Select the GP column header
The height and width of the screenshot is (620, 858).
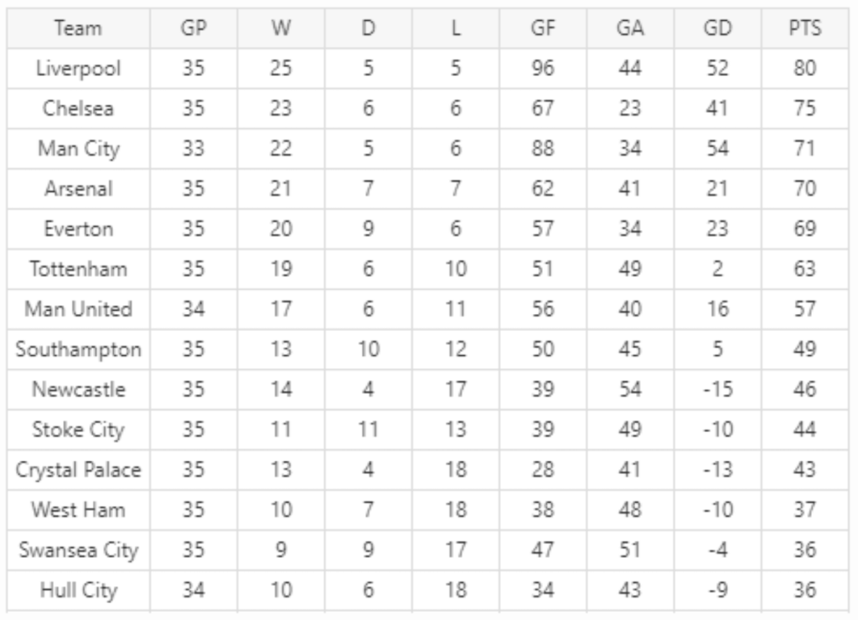(194, 28)
